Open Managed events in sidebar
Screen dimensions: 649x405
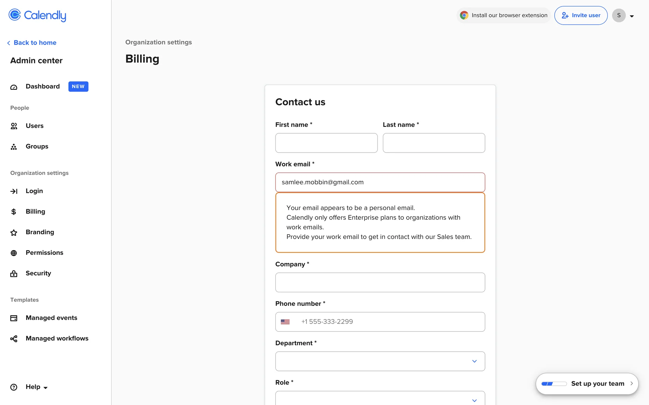51,318
